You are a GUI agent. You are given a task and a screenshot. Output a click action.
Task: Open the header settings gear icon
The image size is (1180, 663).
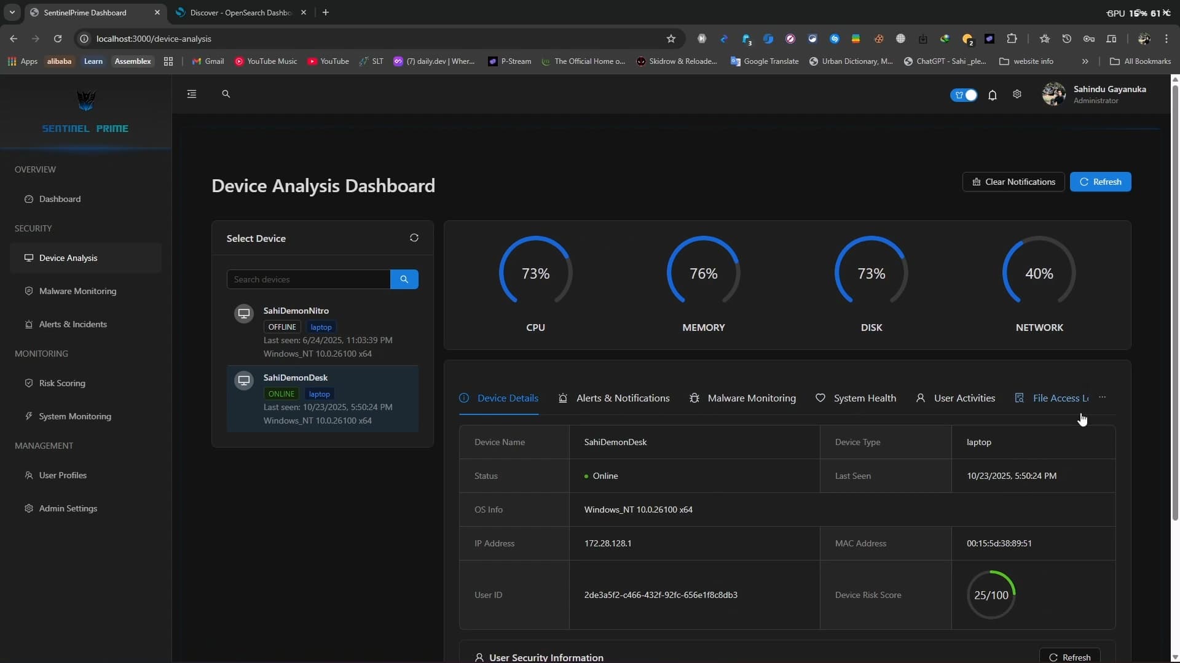pos(1017,95)
